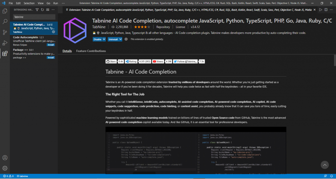Open the Edit menu
The height and width of the screenshot is (179, 336).
(18, 3)
